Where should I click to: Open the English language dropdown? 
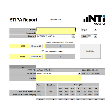[x=95, y=30]
